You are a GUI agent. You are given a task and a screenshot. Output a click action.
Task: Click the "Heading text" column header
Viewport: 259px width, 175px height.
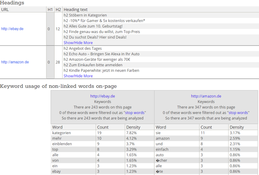(x=76, y=10)
